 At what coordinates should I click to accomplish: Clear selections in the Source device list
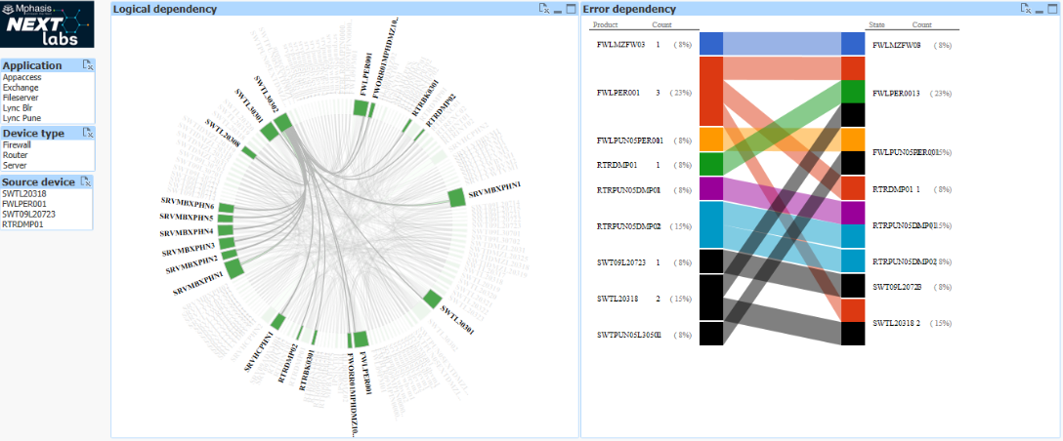pyautogui.click(x=87, y=181)
